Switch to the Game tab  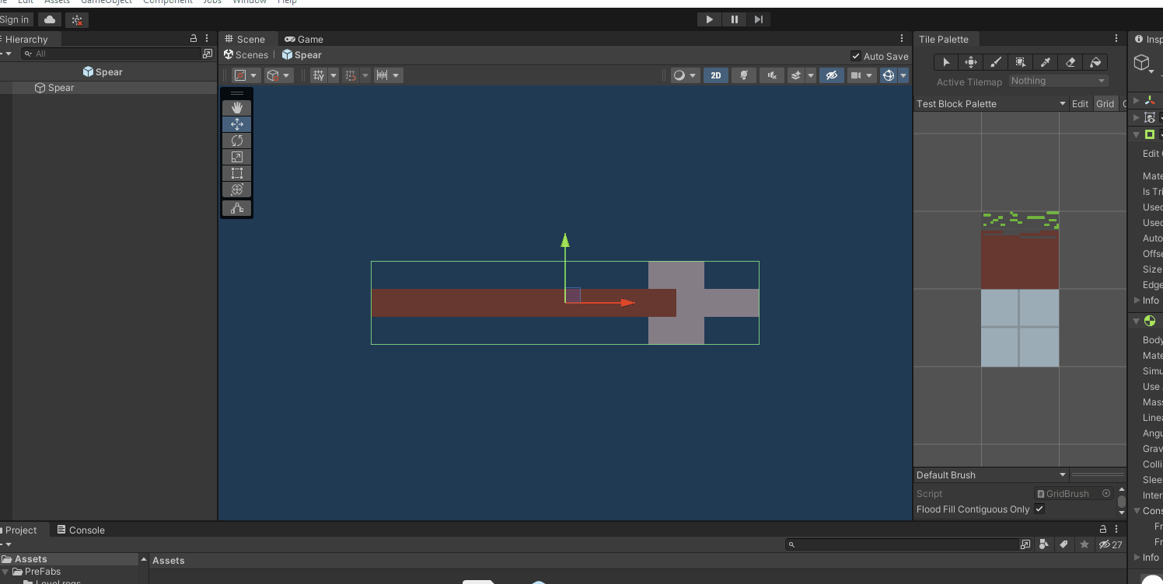pyautogui.click(x=304, y=39)
